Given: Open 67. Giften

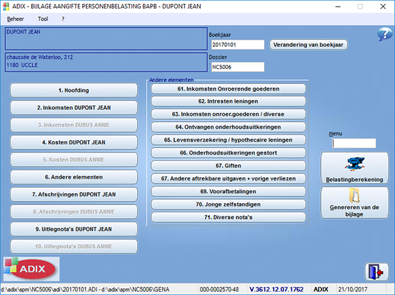Looking at the screenshot, I should [x=228, y=166].
